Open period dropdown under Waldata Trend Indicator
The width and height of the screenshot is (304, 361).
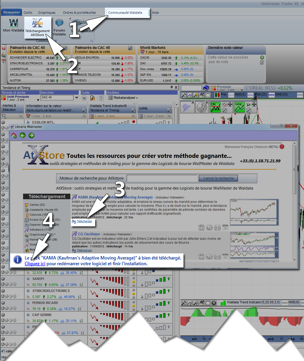pyautogui.click(x=133, y=116)
